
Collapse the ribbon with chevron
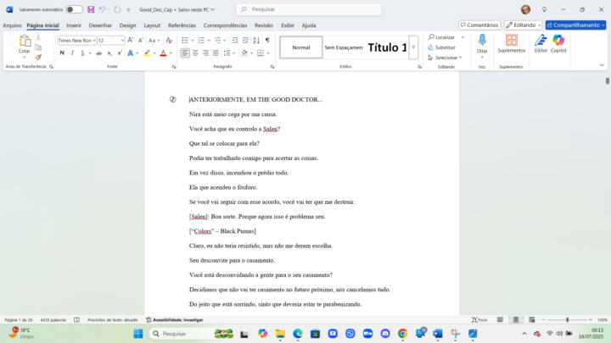point(602,65)
